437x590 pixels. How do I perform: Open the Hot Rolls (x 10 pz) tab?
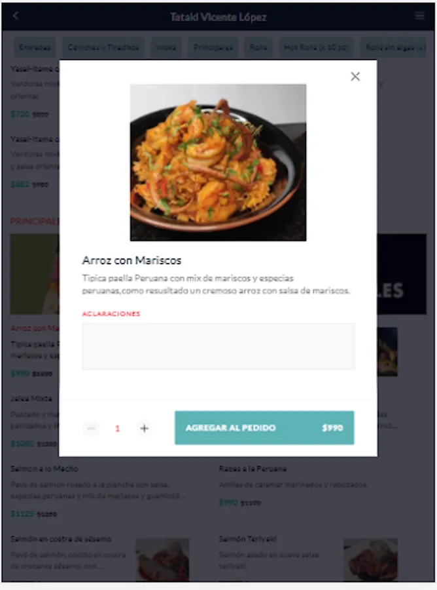[x=316, y=47]
